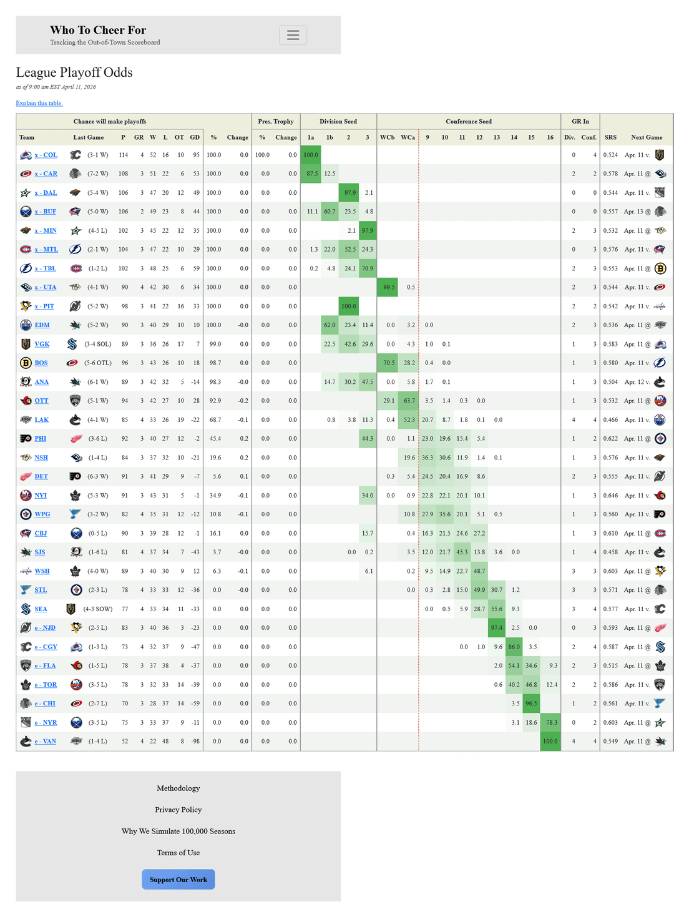Click the Pres. Trophy column header
The width and height of the screenshot is (674, 917).
point(275,122)
